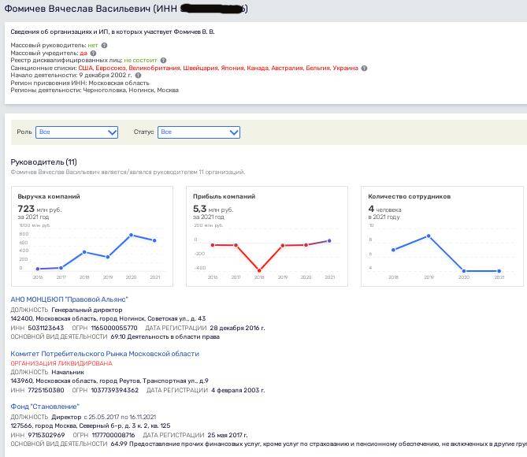Click США in sanctions list
527x457 pixels.
click(x=85, y=69)
